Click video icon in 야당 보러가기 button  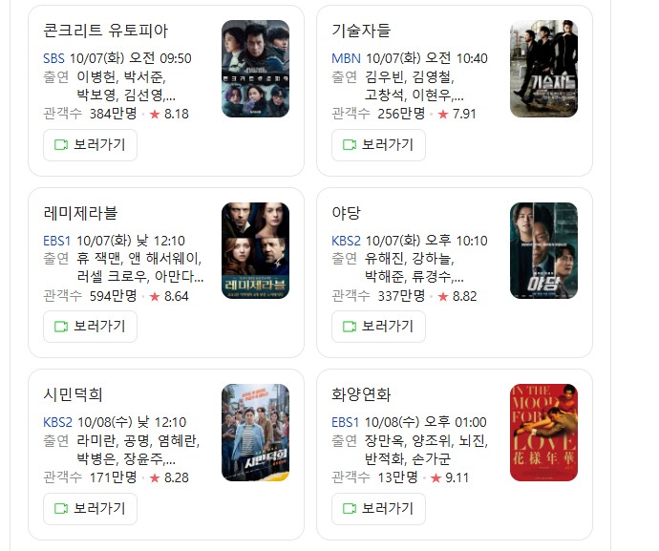click(x=350, y=327)
